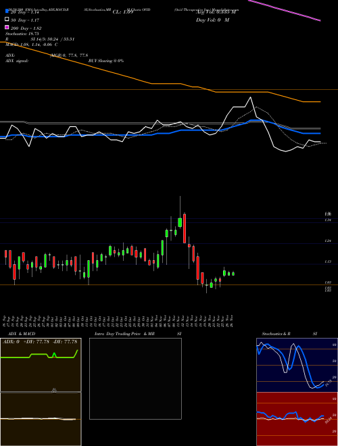Click the '(MGR) 0, 77.8, 77.8' values
Image resolution: width=338 pixels, height=446 pixels.
point(69,55)
